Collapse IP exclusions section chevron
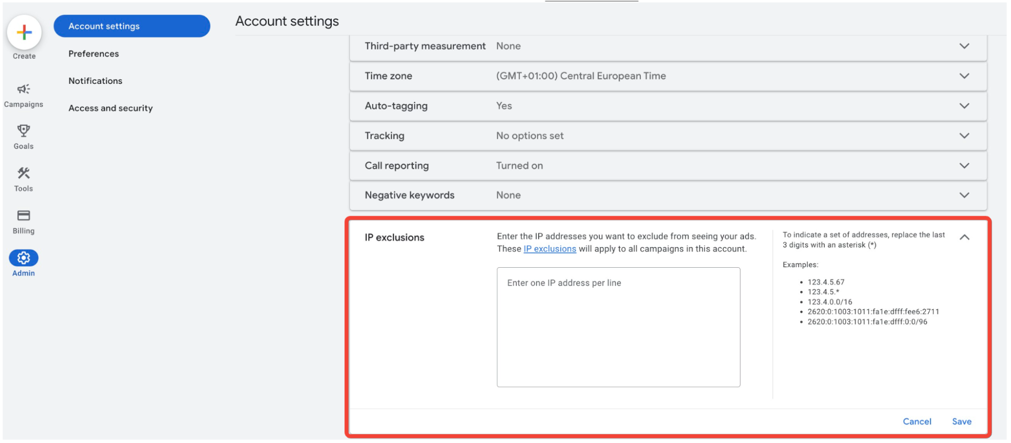The height and width of the screenshot is (443, 1011). [x=964, y=237]
